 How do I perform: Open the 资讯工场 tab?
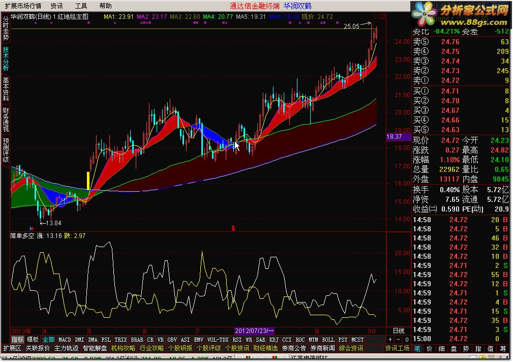coord(397,348)
